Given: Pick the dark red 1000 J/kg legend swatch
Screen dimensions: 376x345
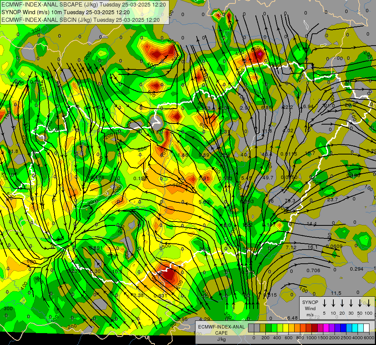Looking at the screenshot, I should tap(315, 328).
